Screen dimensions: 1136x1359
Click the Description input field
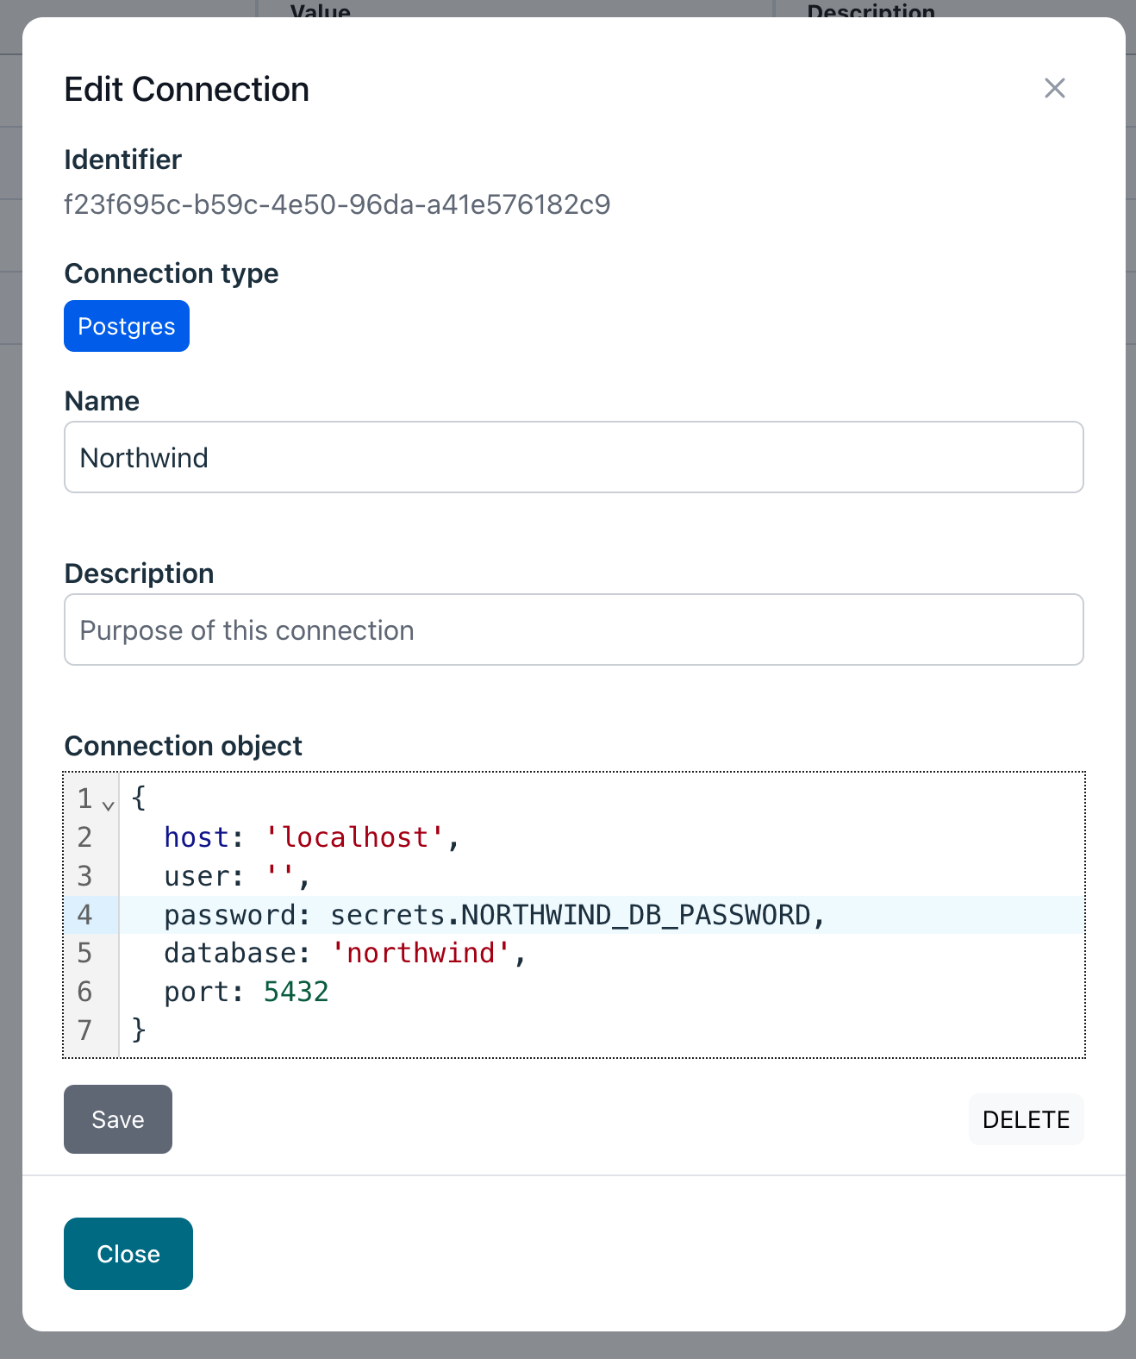click(573, 629)
